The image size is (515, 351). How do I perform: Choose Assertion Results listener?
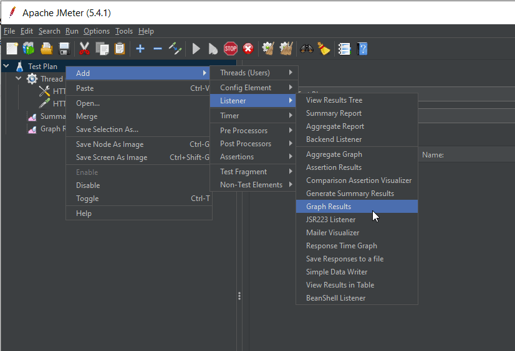click(x=357, y=167)
